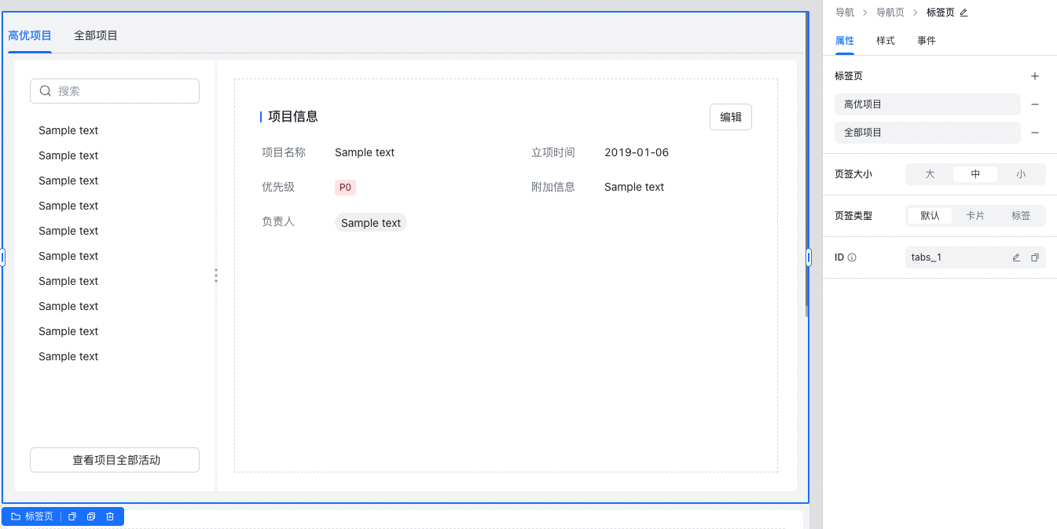Click the 标签页 label in the floating toolbar
Viewport: 1057px width, 529px height.
[39, 516]
